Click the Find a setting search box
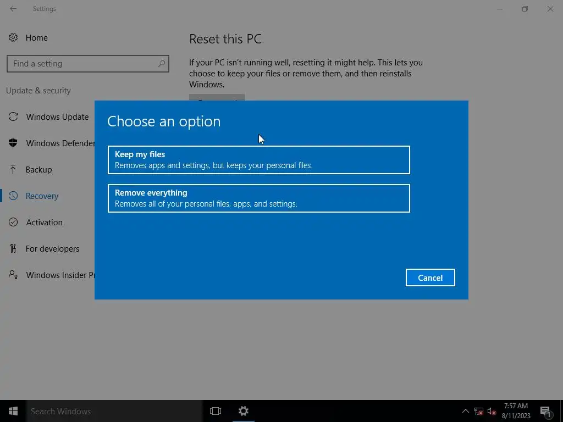 tap(87, 64)
